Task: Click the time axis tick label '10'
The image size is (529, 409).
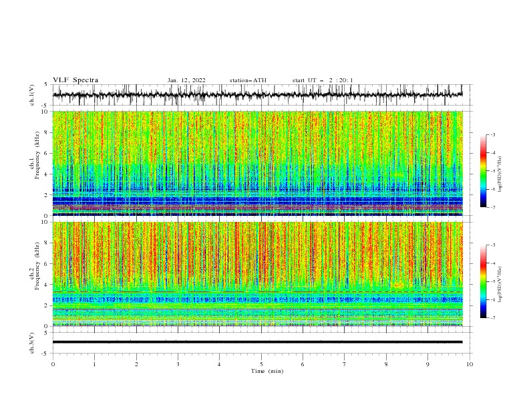Action: point(470,364)
